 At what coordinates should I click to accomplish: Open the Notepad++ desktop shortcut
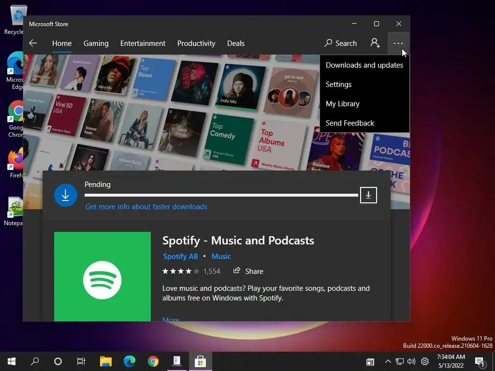[14, 211]
